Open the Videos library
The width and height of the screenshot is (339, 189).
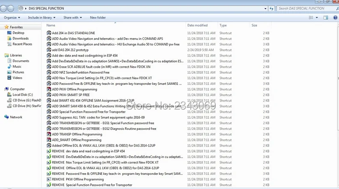[17, 78]
